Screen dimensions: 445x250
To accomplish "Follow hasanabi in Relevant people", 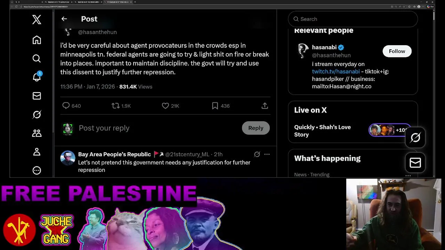I will tap(397, 51).
